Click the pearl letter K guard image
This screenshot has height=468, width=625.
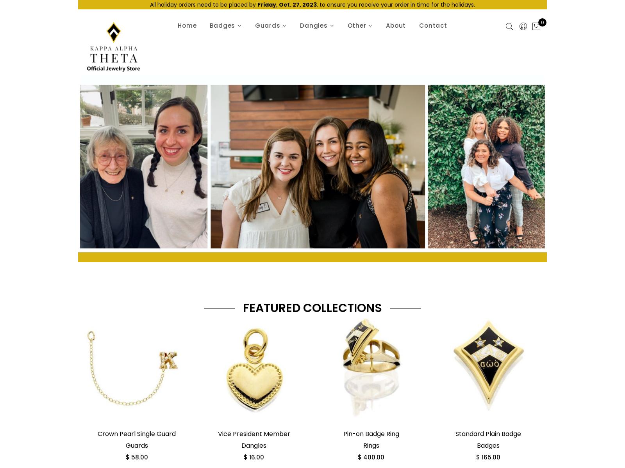133,367
